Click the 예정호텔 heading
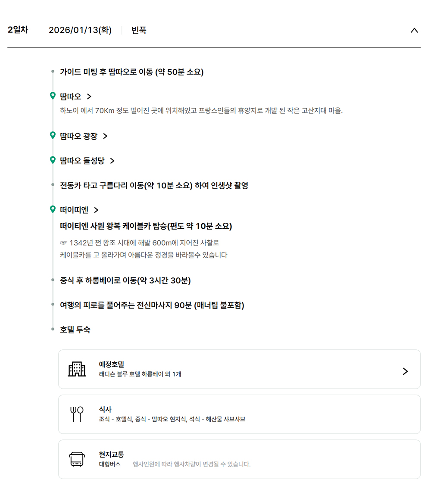The height and width of the screenshot is (492, 431). pos(111,364)
